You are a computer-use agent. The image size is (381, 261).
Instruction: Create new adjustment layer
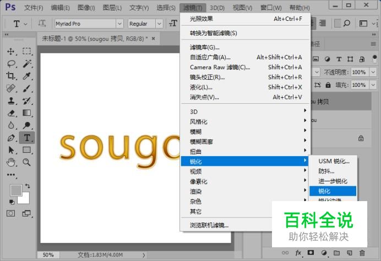click(324, 253)
